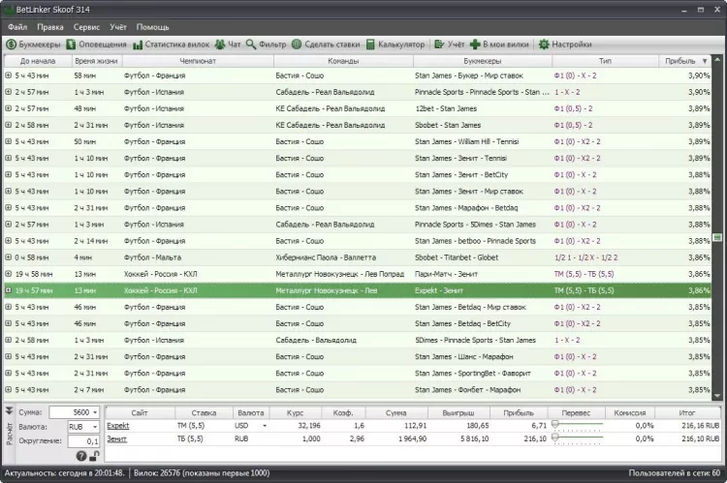Click Пользователей в сети: 60 status text
Viewport: 727px width, 483px height.
pyautogui.click(x=674, y=472)
